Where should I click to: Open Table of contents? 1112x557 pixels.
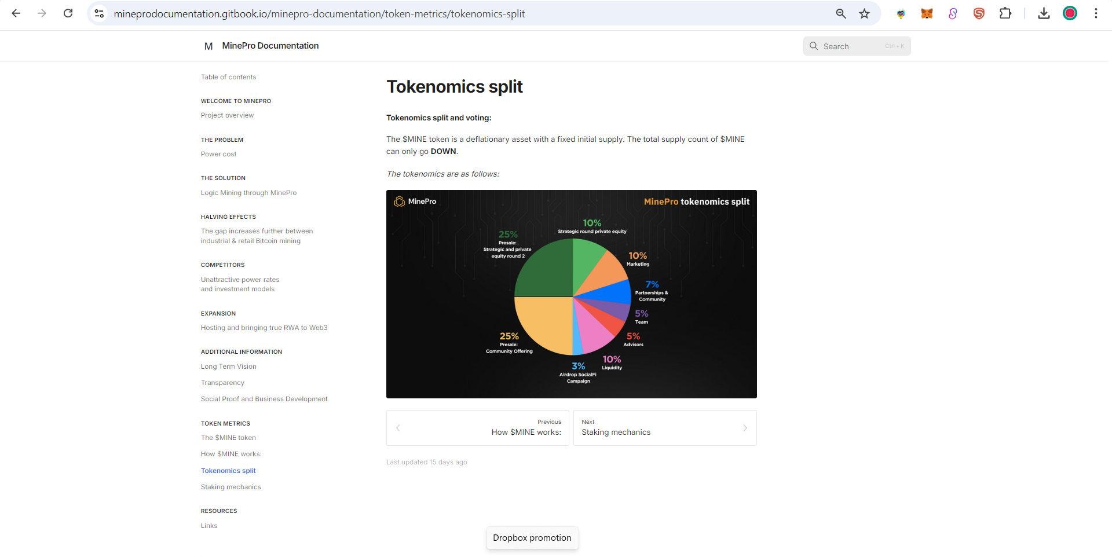click(228, 77)
